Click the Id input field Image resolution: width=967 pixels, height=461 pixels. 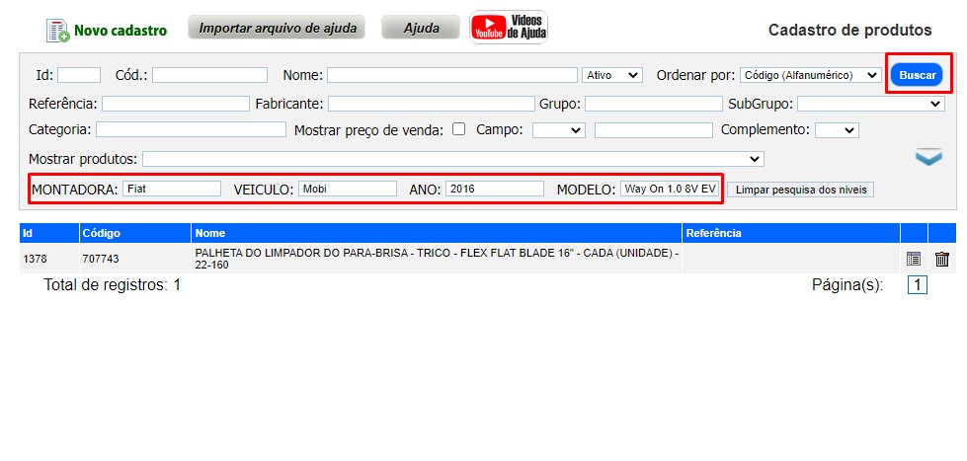click(79, 75)
